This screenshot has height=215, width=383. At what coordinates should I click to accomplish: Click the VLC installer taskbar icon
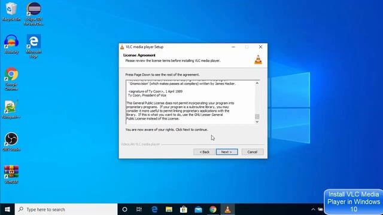point(227,210)
